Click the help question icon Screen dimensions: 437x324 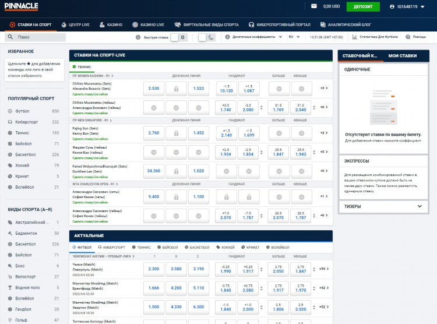[408, 37]
